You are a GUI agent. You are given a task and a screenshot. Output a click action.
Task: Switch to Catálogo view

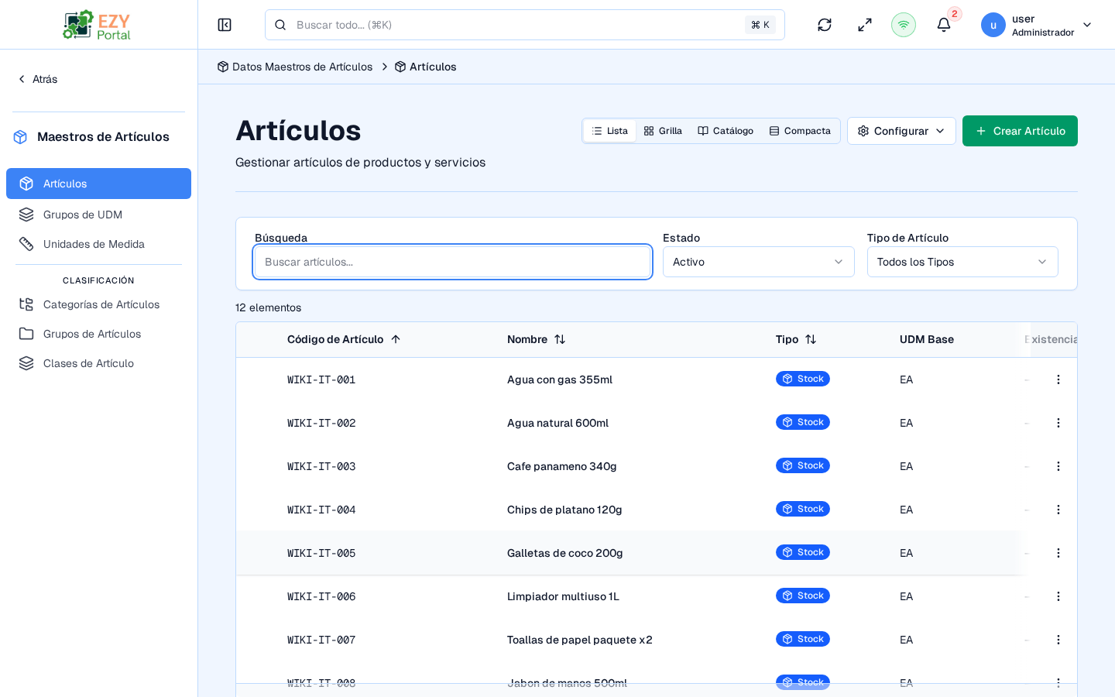pyautogui.click(x=726, y=131)
